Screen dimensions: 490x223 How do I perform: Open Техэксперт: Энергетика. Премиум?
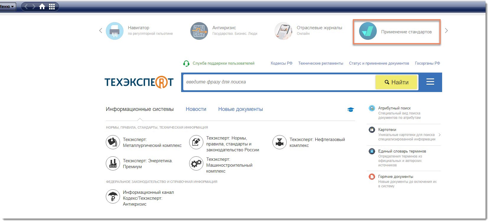pyautogui.click(x=148, y=164)
